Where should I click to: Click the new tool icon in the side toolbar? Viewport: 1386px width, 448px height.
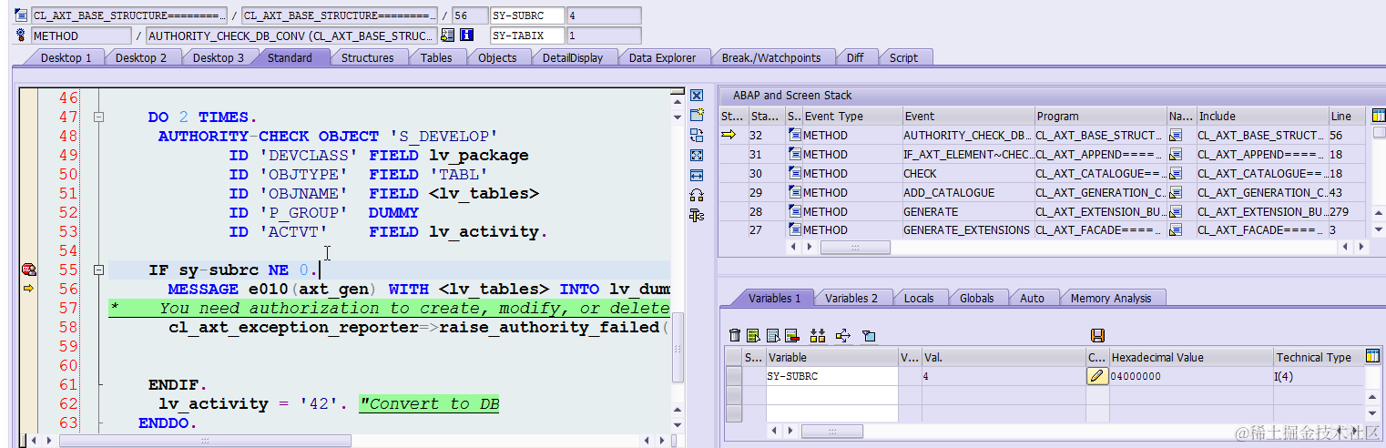pos(697,115)
